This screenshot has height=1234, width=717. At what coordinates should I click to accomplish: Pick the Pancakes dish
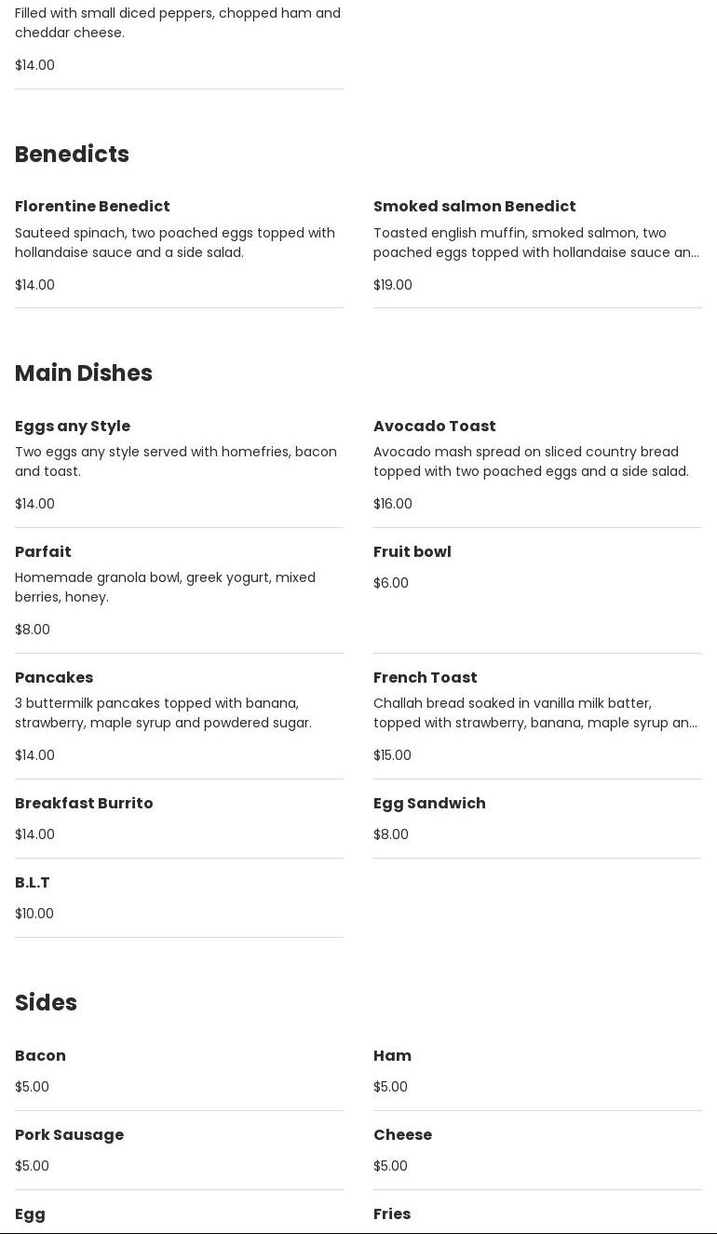(x=54, y=678)
